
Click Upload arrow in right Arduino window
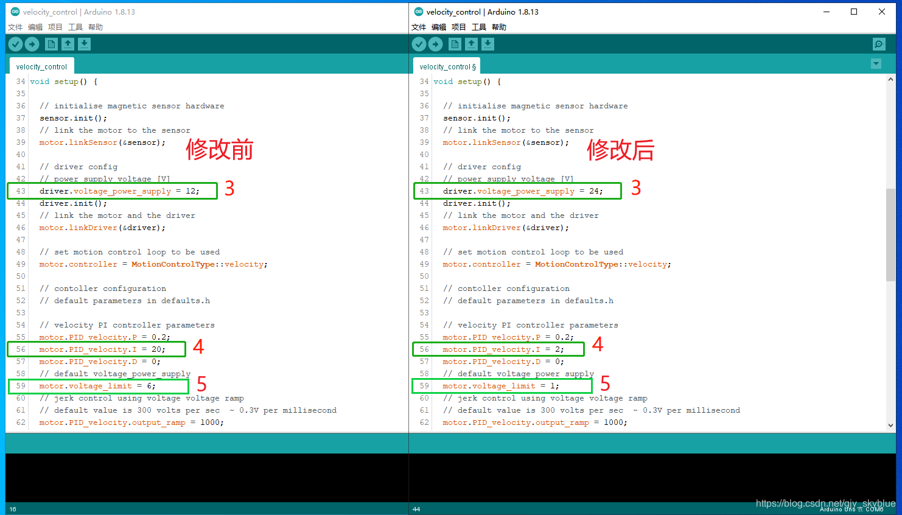[436, 44]
